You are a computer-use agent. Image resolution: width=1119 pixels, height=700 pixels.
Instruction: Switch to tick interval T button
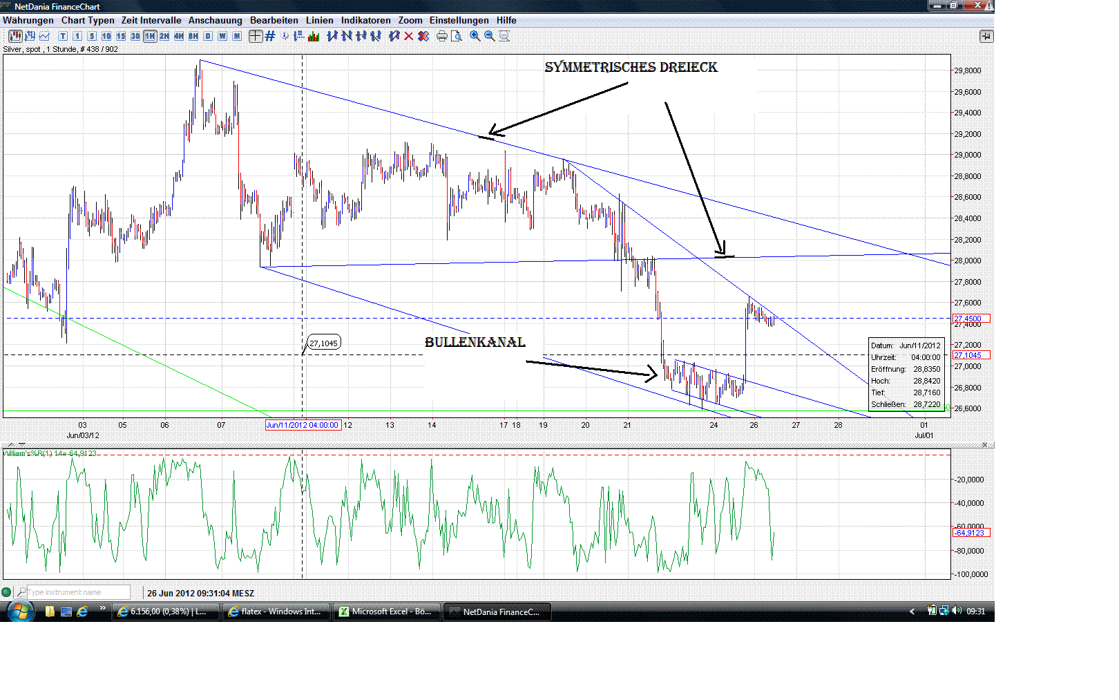pos(63,36)
